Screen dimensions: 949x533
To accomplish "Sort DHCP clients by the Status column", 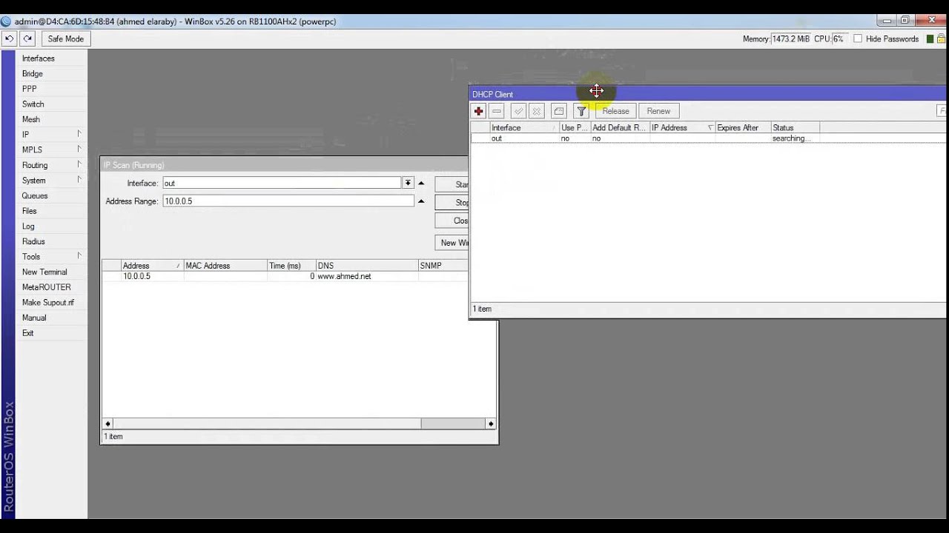I will tap(795, 127).
